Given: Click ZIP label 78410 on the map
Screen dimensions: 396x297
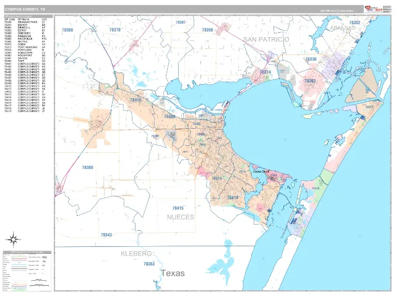Looking at the screenshot, I should pos(136,100).
